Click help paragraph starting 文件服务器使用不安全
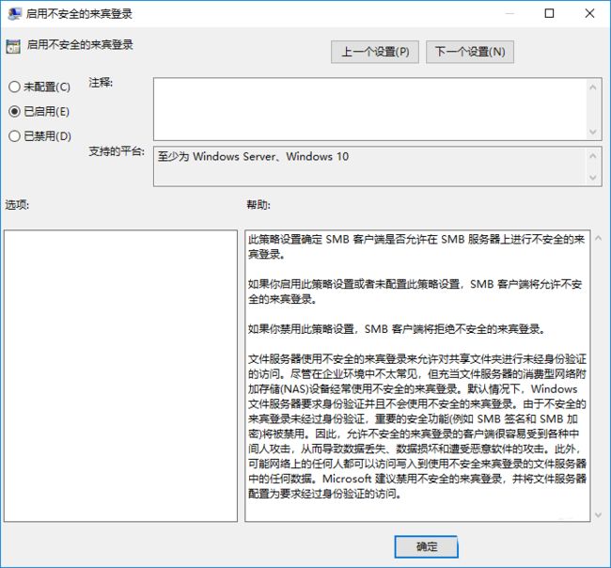 pos(417,426)
